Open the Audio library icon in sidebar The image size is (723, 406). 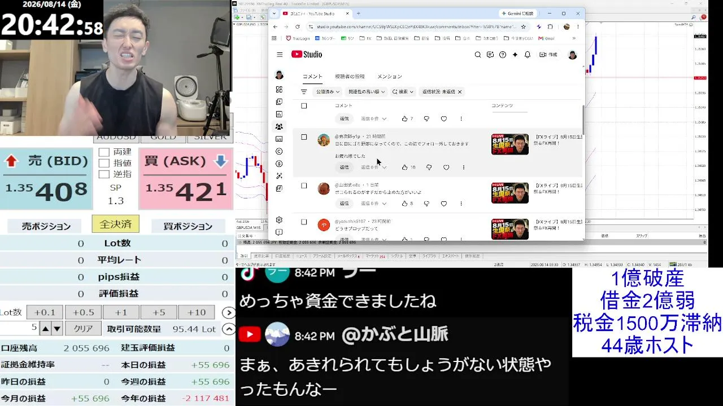(279, 188)
